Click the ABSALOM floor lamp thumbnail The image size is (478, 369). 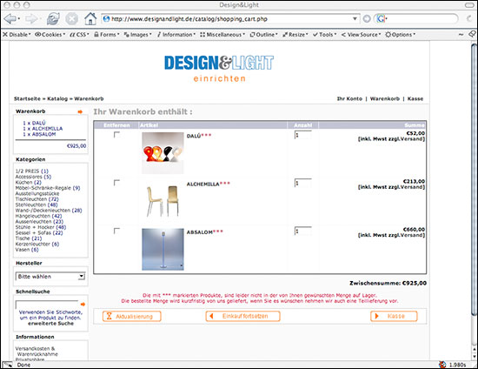(163, 250)
